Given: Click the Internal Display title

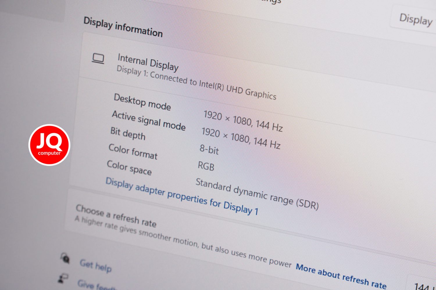Looking at the screenshot, I should 148,63.
